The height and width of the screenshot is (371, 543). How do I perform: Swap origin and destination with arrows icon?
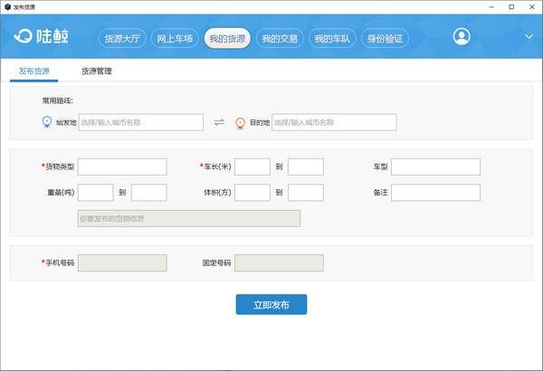(x=219, y=122)
